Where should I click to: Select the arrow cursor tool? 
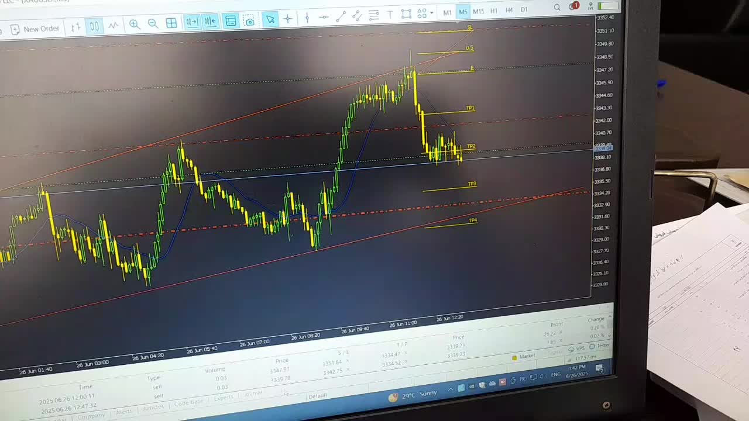coord(270,19)
